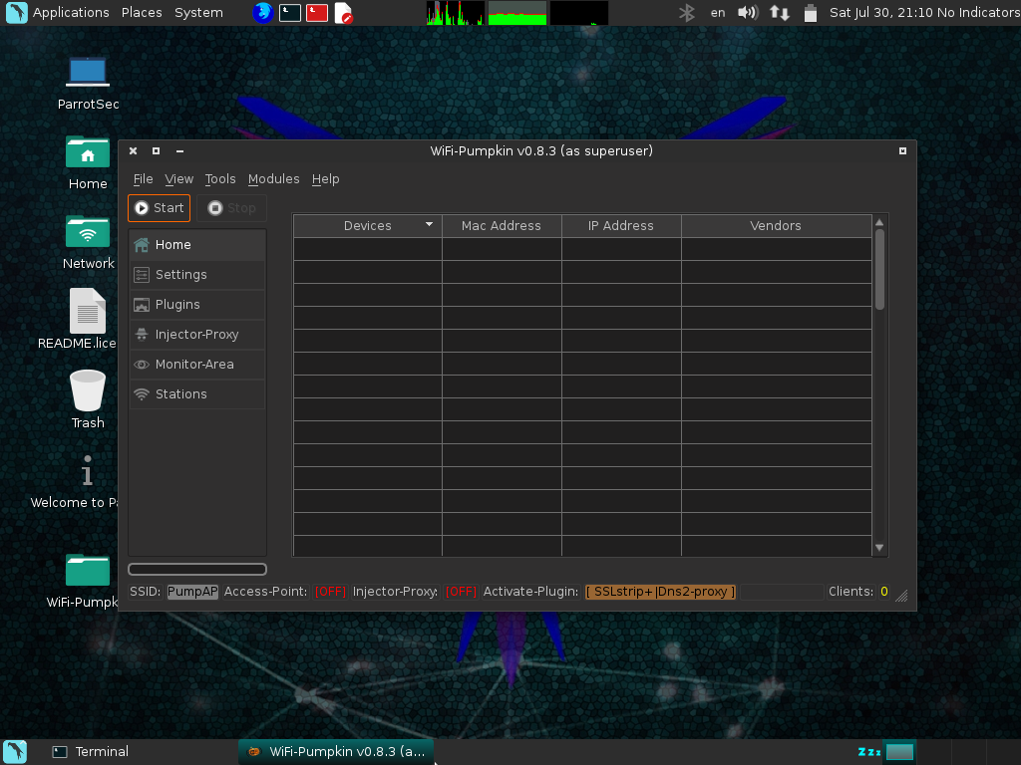Click the network usage monitor graph

click(579, 12)
